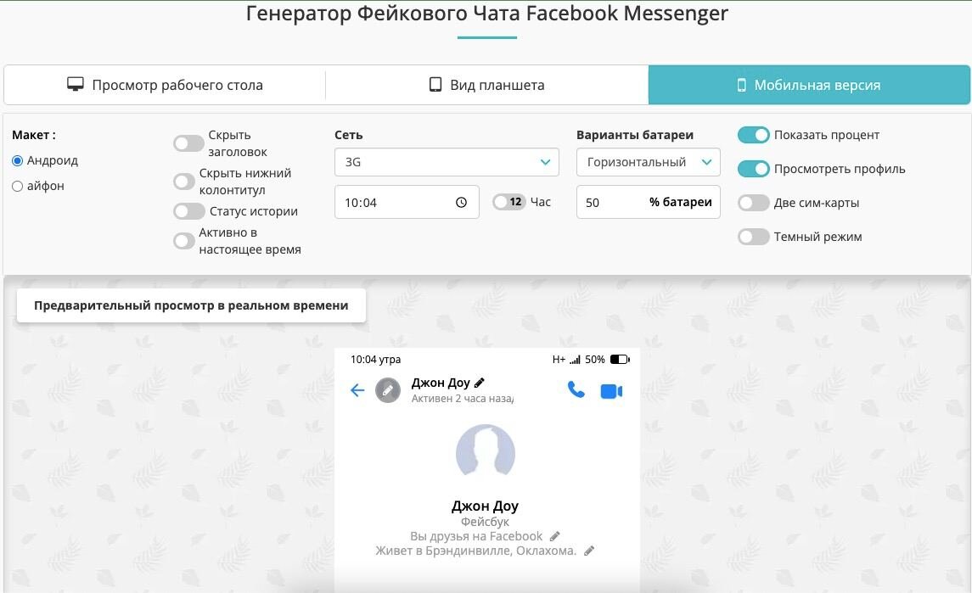Click the Живет в Брэндинвилле, Оклахома text
The height and width of the screenshot is (593, 972).
click(476, 551)
